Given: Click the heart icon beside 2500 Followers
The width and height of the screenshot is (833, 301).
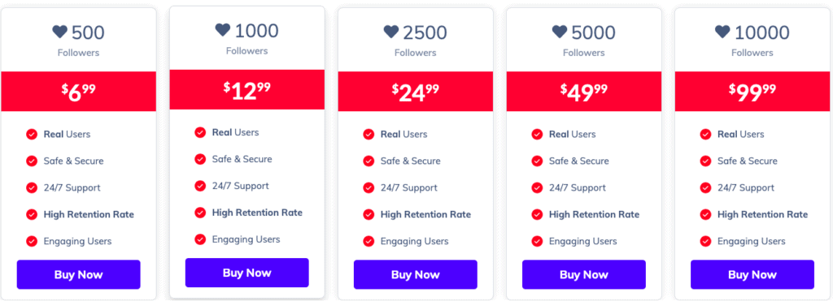Looking at the screenshot, I should (391, 32).
